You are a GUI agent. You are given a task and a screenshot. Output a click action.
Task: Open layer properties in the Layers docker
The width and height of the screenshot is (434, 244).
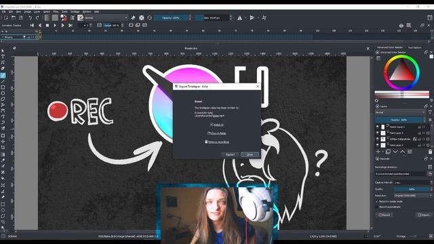click(x=410, y=152)
